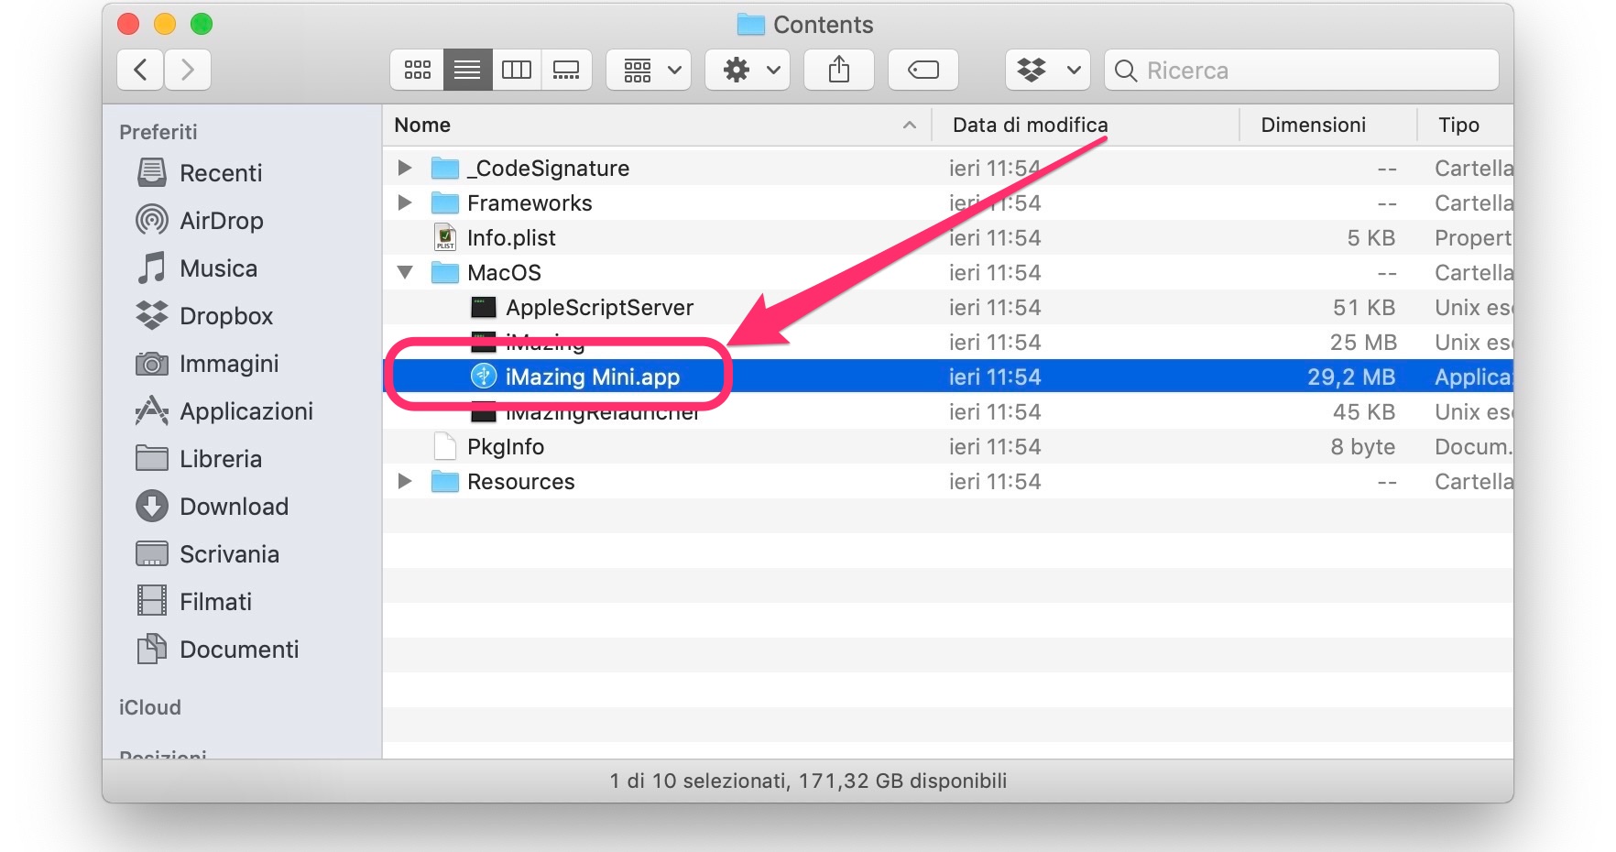Focus the Ricerca search field
The height and width of the screenshot is (852, 1616).
click(1302, 70)
